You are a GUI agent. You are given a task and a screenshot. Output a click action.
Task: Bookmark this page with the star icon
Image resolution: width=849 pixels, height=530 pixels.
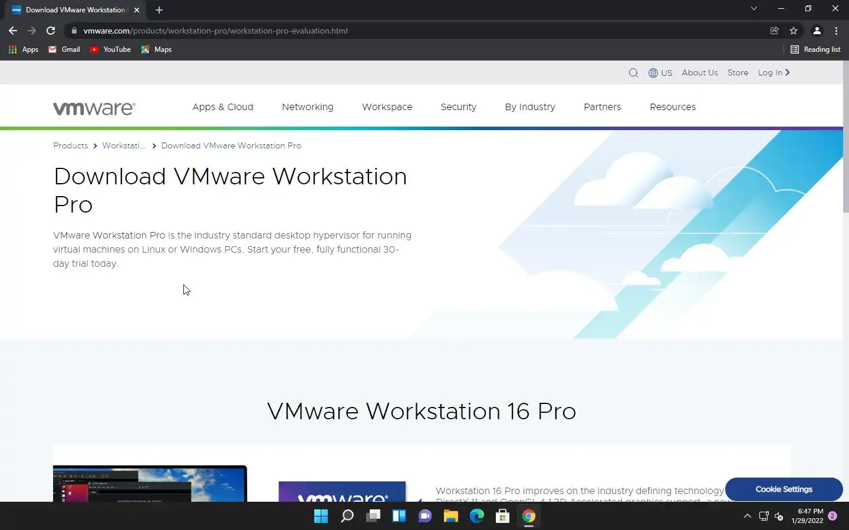point(794,31)
